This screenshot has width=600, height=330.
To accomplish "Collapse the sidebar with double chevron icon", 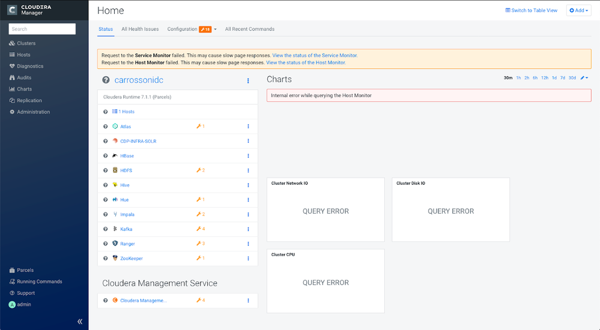I will 80,322.
